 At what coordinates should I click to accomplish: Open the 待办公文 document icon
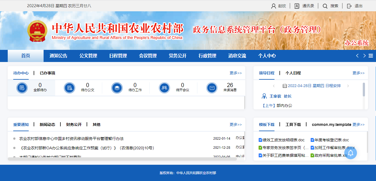pos(70,88)
